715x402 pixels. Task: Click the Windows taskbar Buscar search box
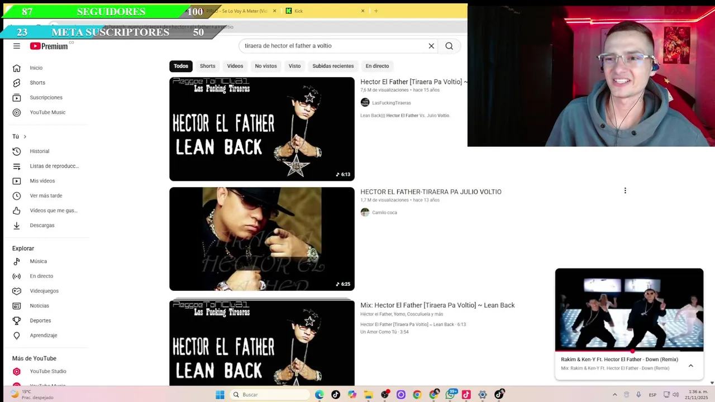[269, 395]
